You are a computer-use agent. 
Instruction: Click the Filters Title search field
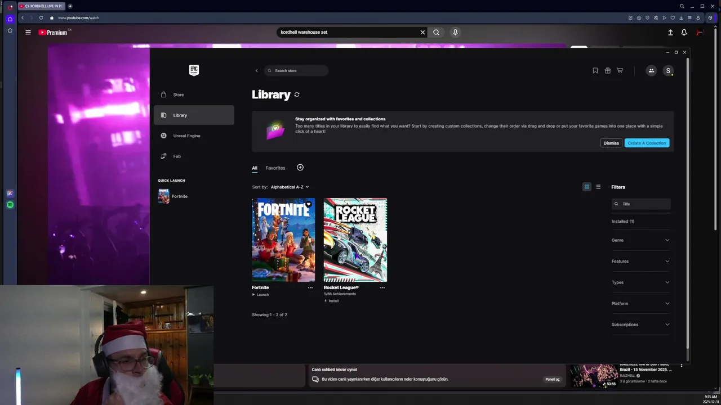(x=641, y=204)
